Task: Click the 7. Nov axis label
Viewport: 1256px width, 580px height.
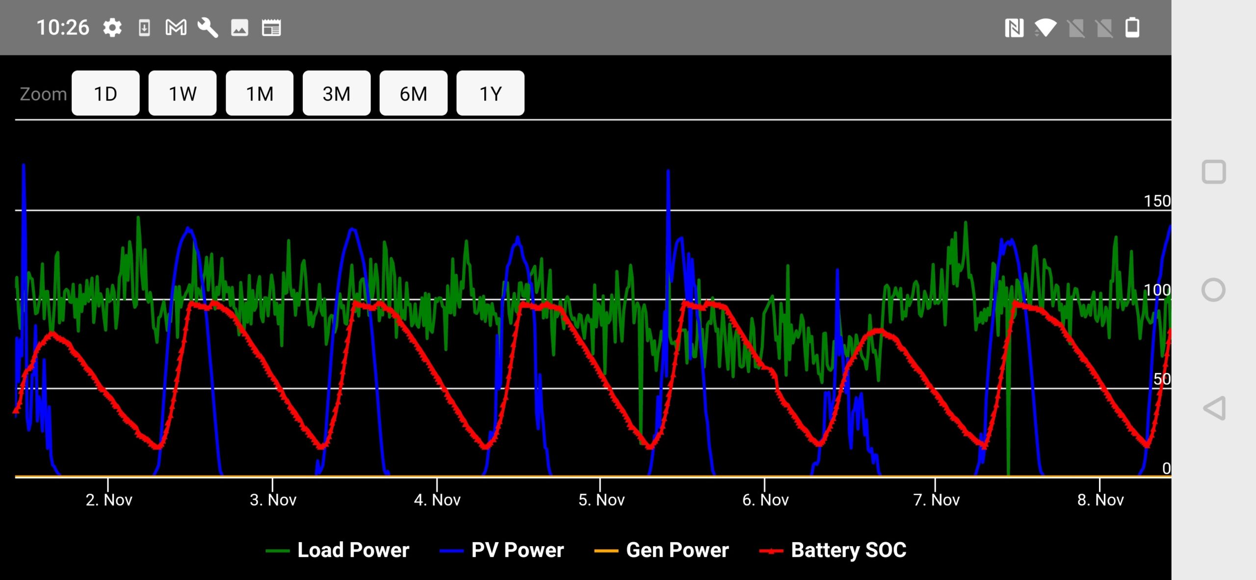Action: tap(937, 500)
